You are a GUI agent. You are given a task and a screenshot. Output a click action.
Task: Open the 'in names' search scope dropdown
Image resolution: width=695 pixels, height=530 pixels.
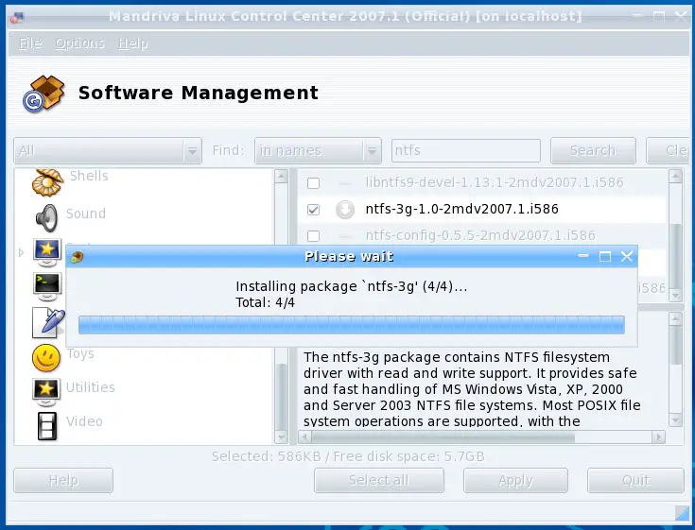click(318, 150)
